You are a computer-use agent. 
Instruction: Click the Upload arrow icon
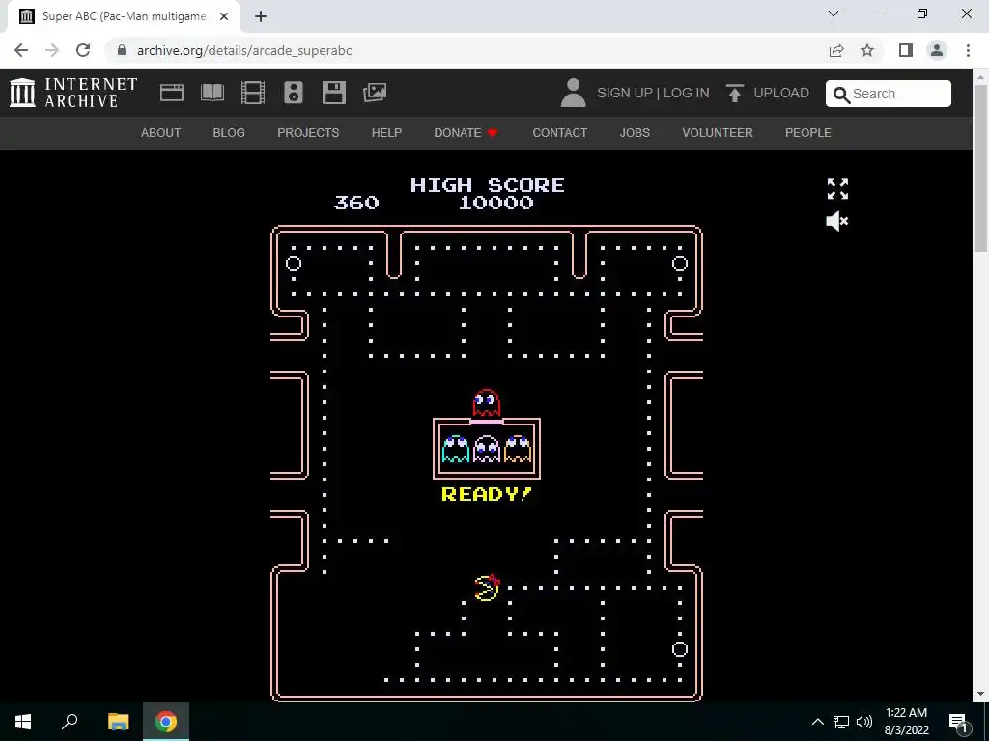[x=734, y=93]
